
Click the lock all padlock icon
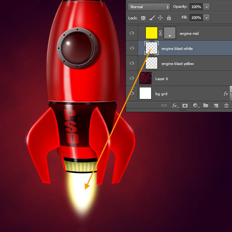169,18
